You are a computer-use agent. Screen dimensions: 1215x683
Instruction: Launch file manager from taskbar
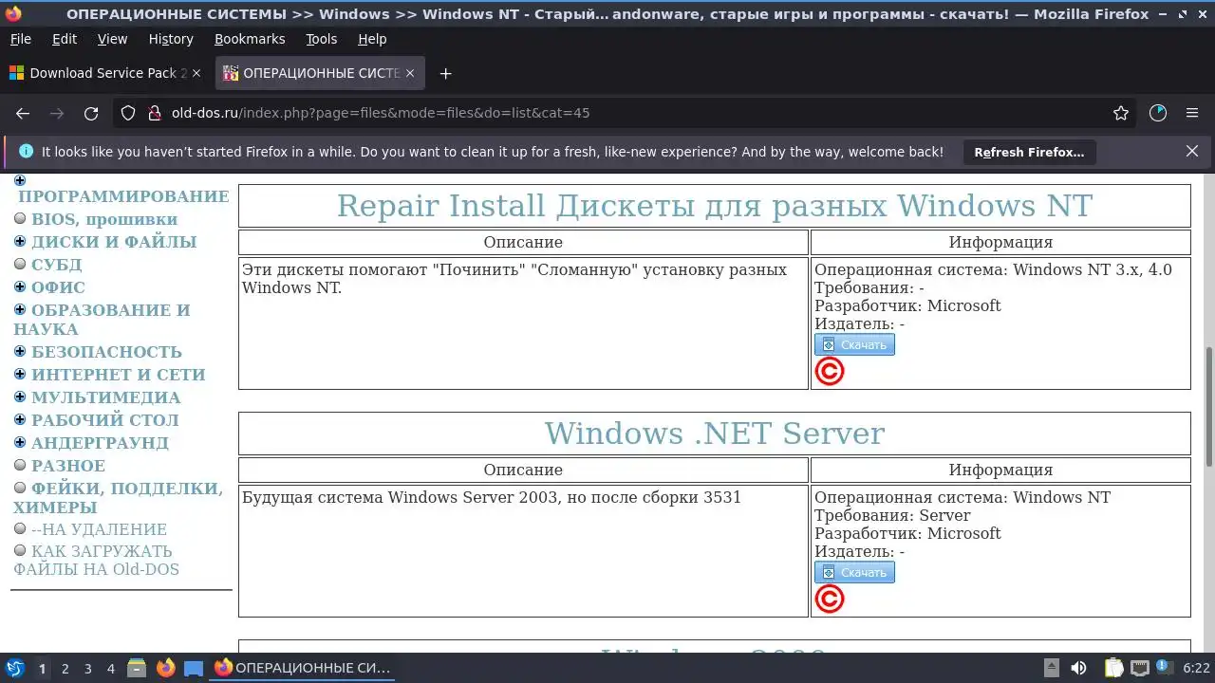coord(137,668)
